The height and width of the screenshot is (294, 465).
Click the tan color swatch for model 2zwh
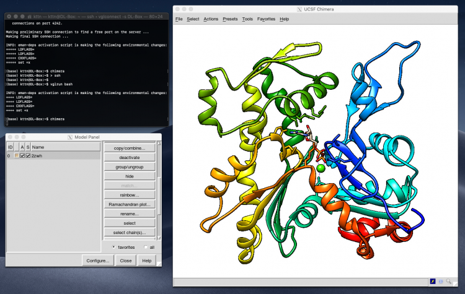tap(17, 156)
